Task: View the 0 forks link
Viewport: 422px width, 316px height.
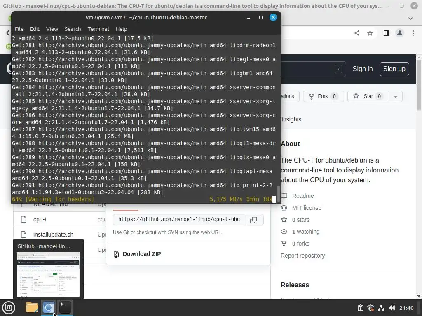Action: pos(300,244)
